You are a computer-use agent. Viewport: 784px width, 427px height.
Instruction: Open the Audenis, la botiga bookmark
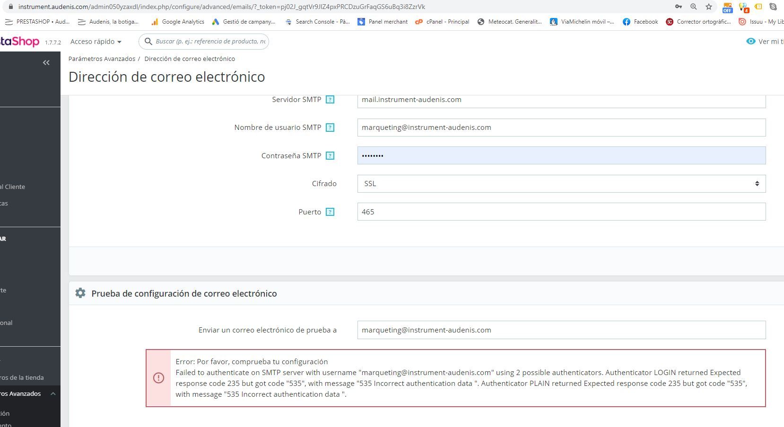click(108, 22)
